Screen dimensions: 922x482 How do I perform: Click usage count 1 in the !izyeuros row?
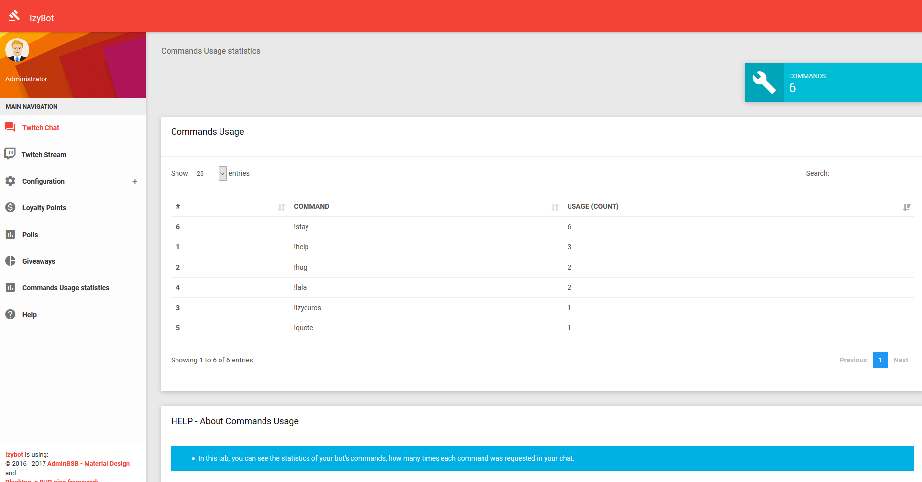(569, 308)
